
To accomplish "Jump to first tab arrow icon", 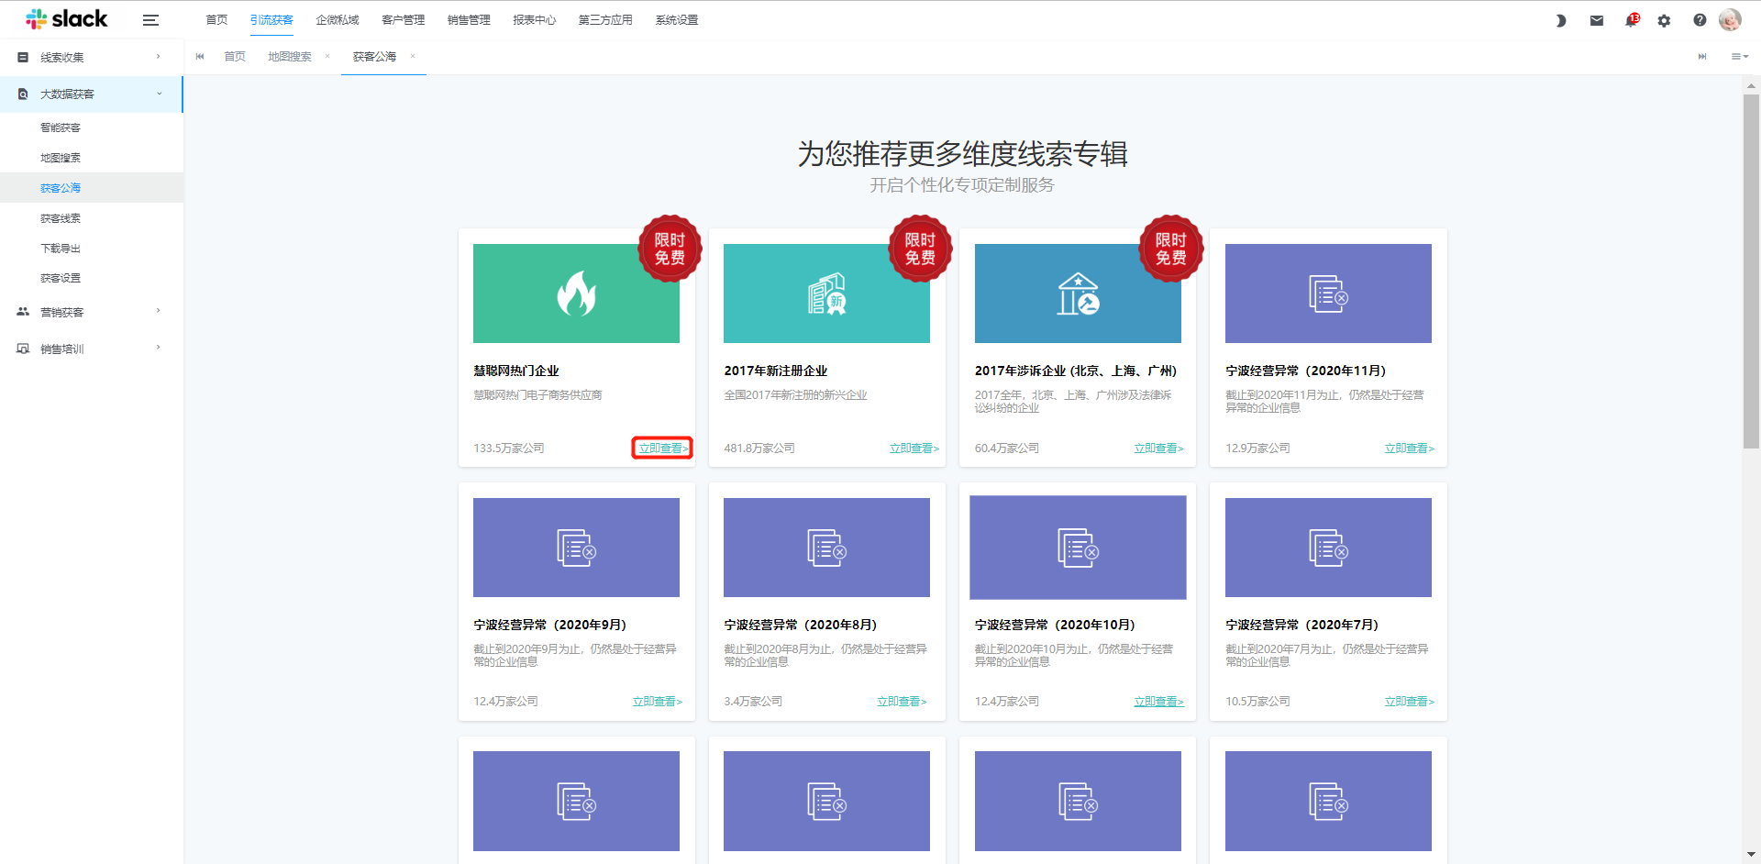I will [x=200, y=57].
